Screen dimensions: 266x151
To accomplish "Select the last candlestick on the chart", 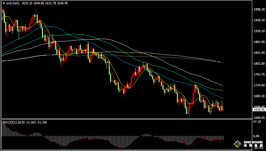I will [223, 109].
